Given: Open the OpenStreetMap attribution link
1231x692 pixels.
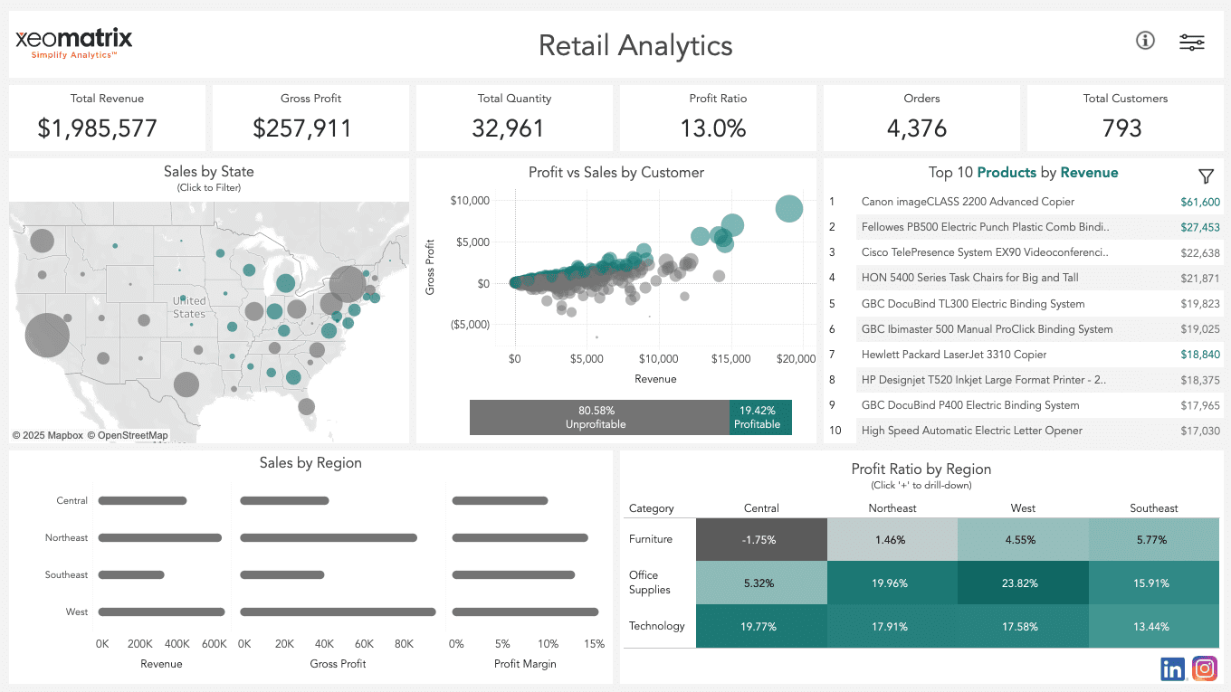Looking at the screenshot, I should pyautogui.click(x=128, y=435).
